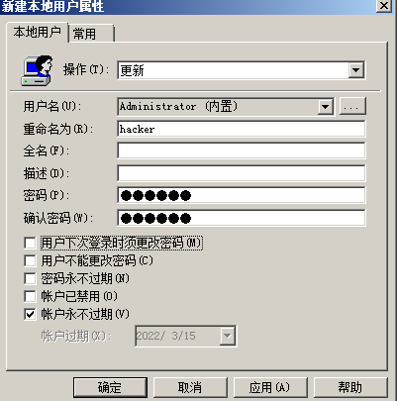Click the local user computer icon

tap(37, 70)
